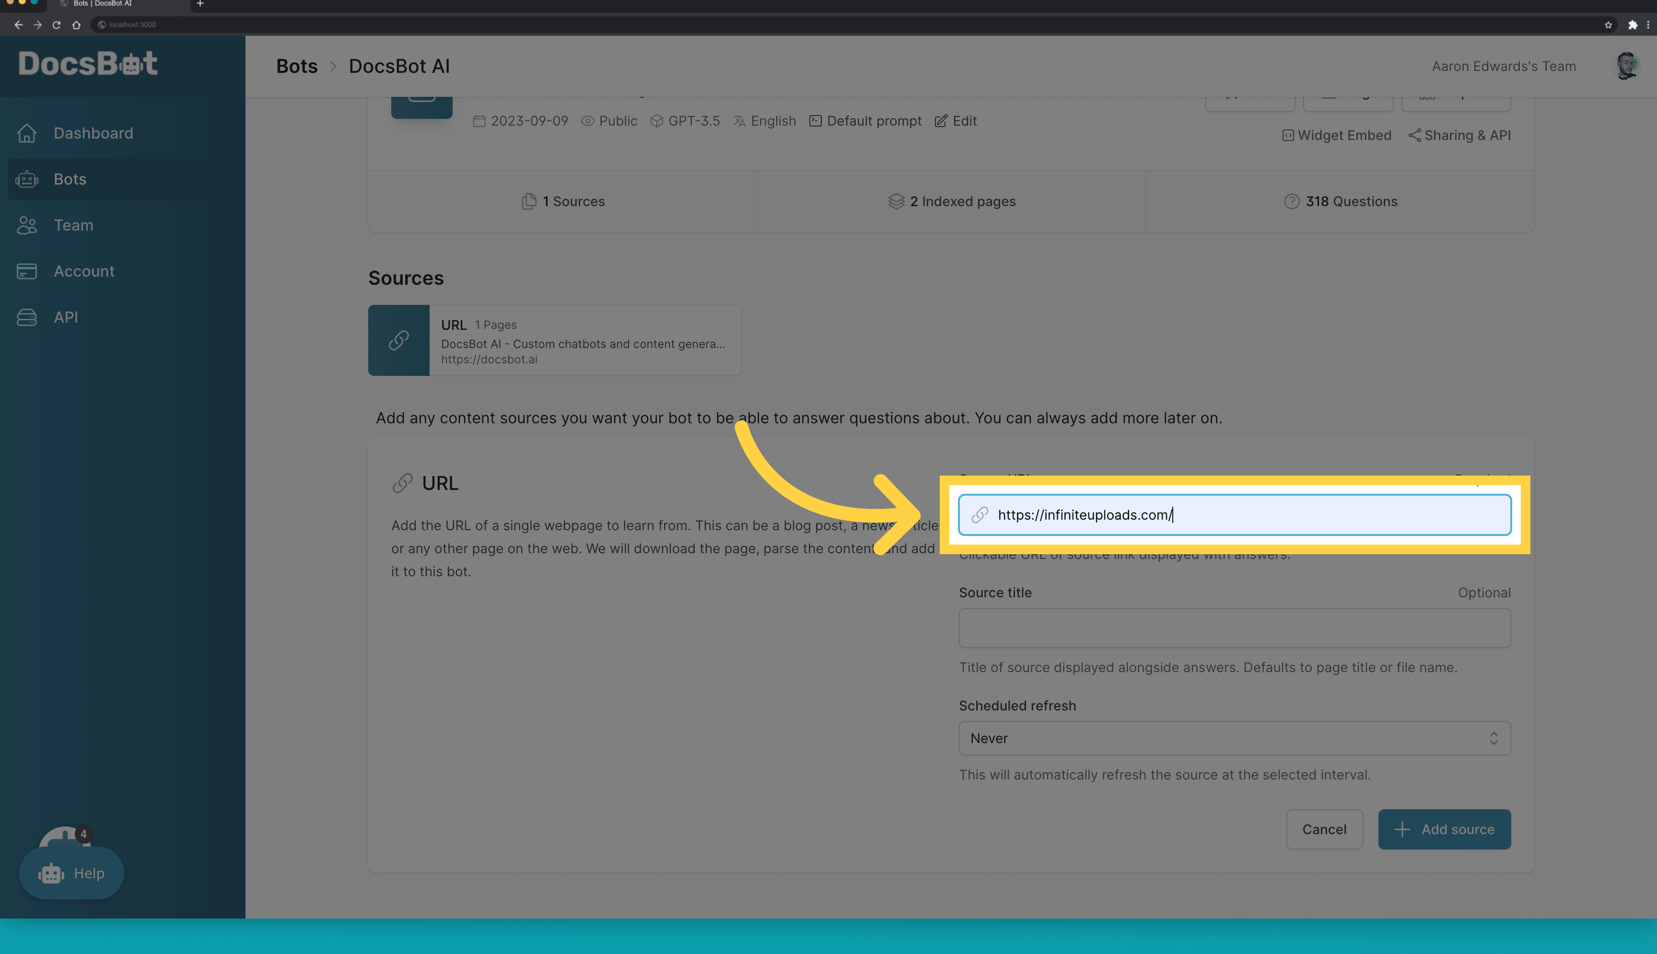Screen dimensions: 1657x954
Task: Bookmark the page with the star icon
Action: point(1609,25)
